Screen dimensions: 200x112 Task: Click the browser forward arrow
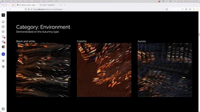[6, 9]
